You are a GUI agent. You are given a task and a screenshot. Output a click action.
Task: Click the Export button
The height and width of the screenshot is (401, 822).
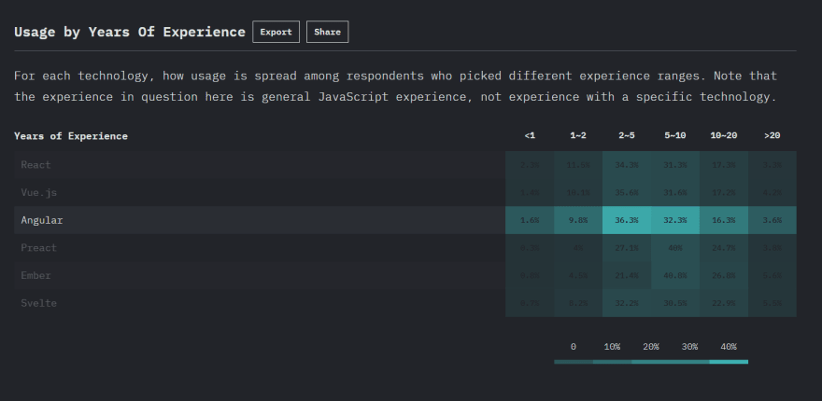[x=276, y=32]
